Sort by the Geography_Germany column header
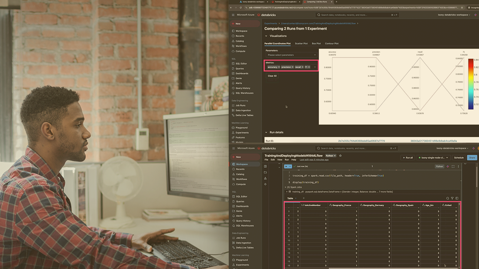 click(x=375, y=205)
